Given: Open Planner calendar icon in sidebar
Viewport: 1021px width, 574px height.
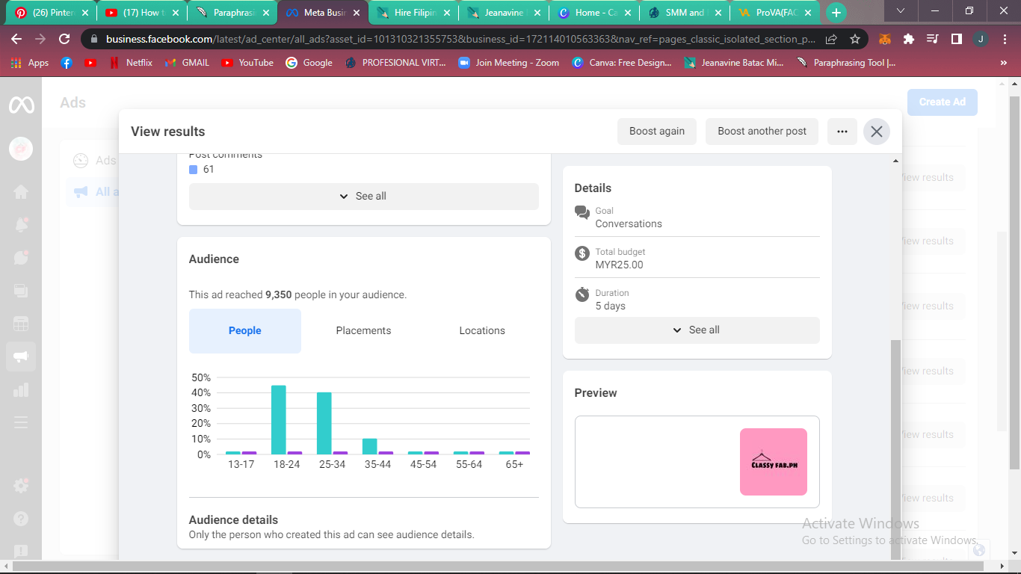Looking at the screenshot, I should pyautogui.click(x=21, y=324).
